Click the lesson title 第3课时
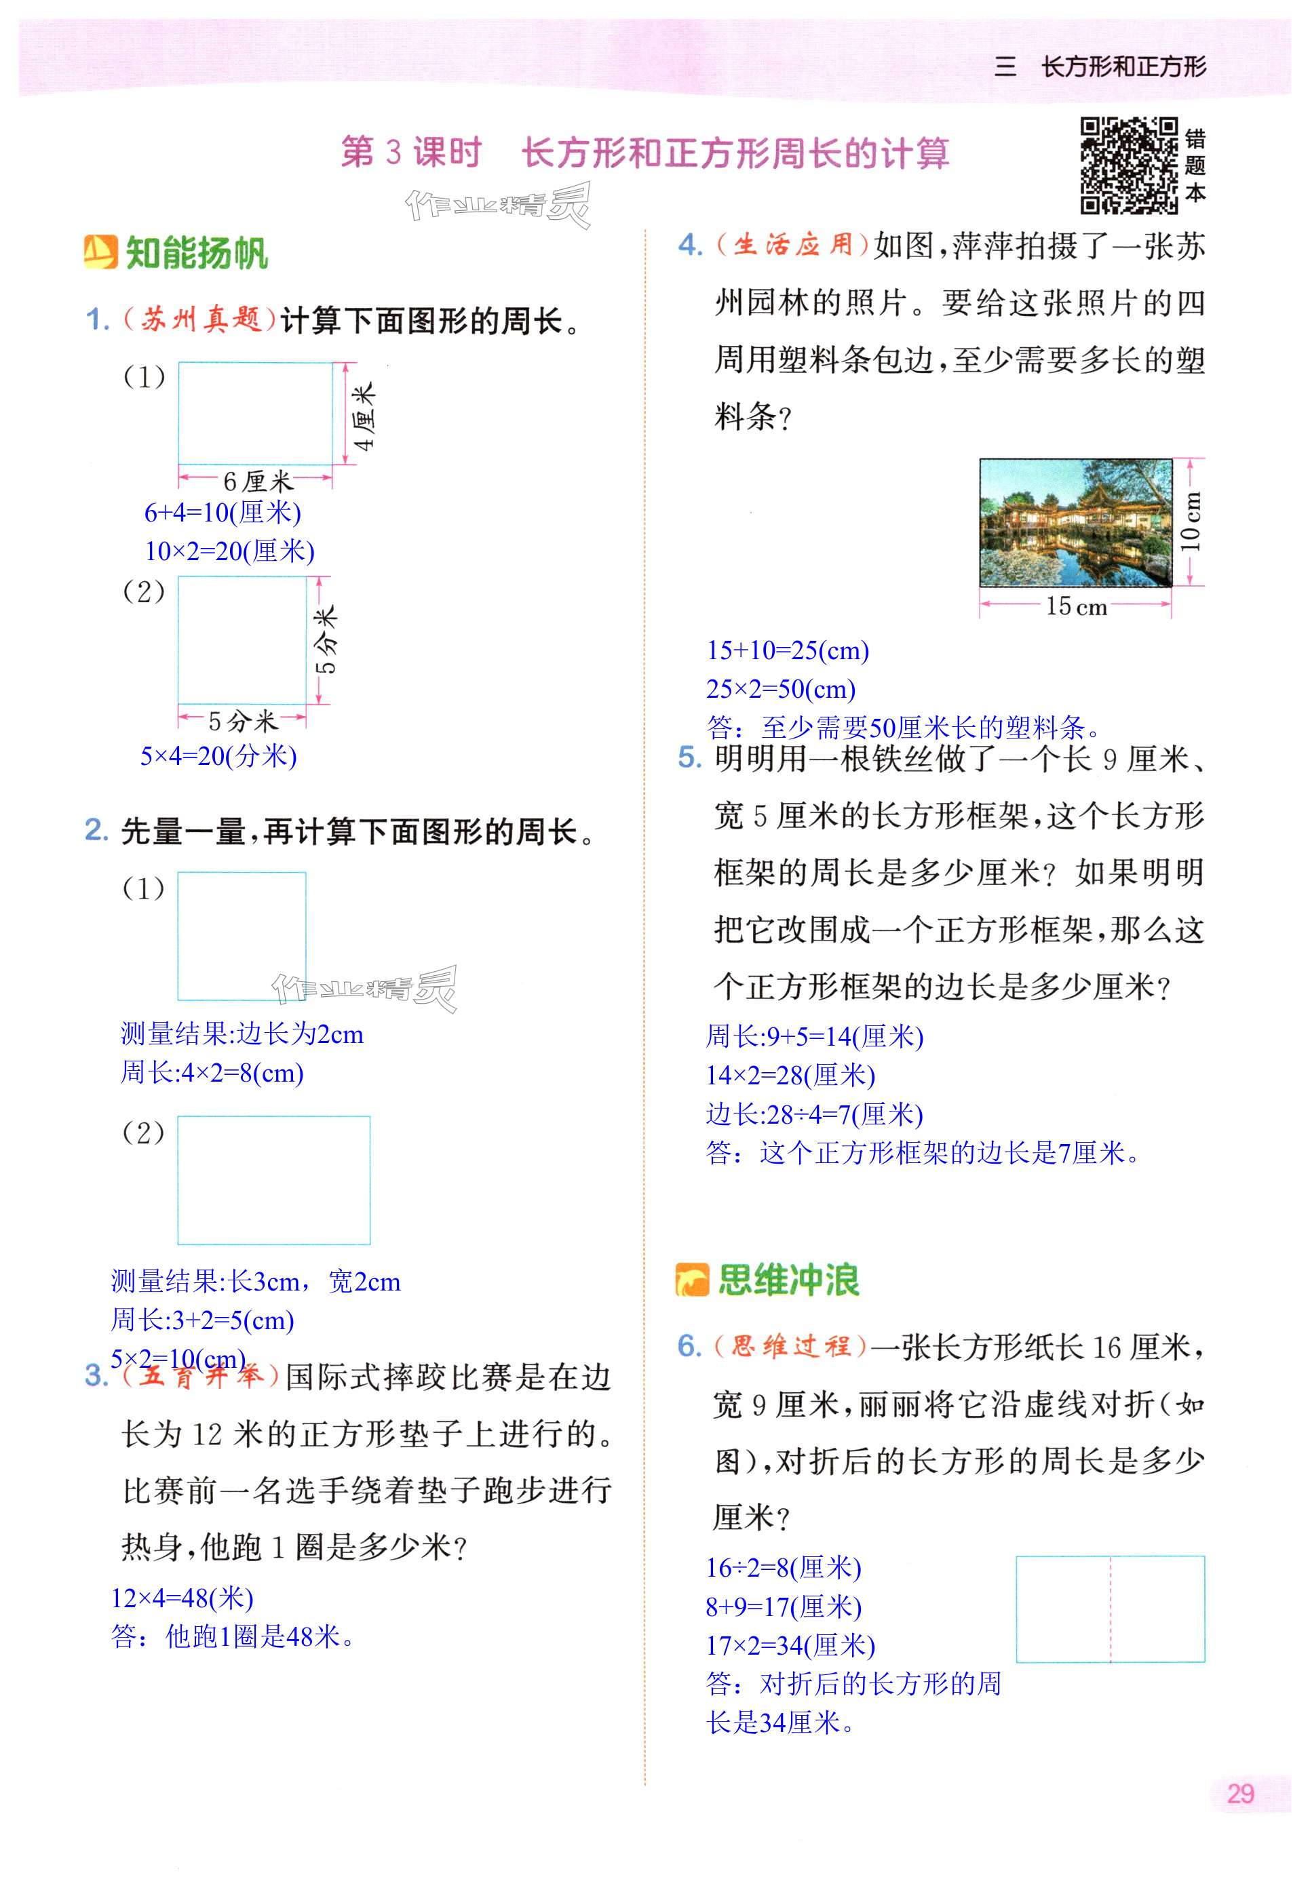1310x1890 pixels. [x=410, y=153]
